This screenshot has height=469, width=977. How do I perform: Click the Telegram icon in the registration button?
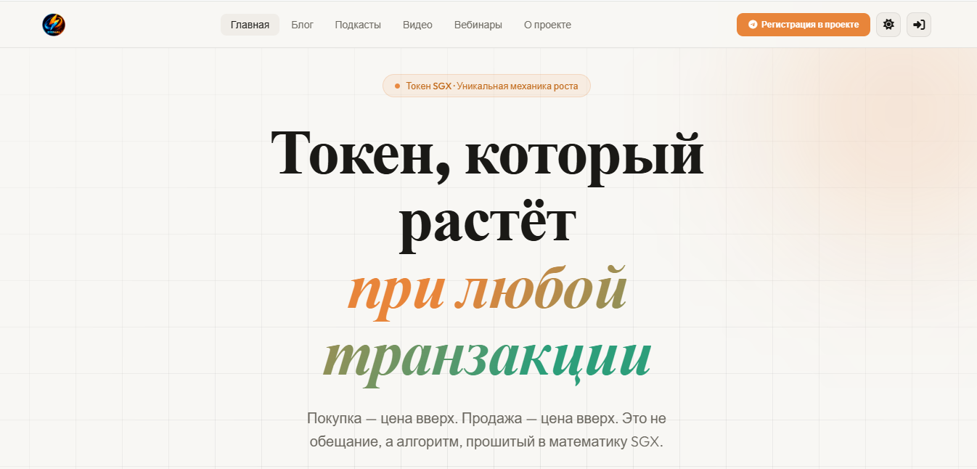(753, 25)
